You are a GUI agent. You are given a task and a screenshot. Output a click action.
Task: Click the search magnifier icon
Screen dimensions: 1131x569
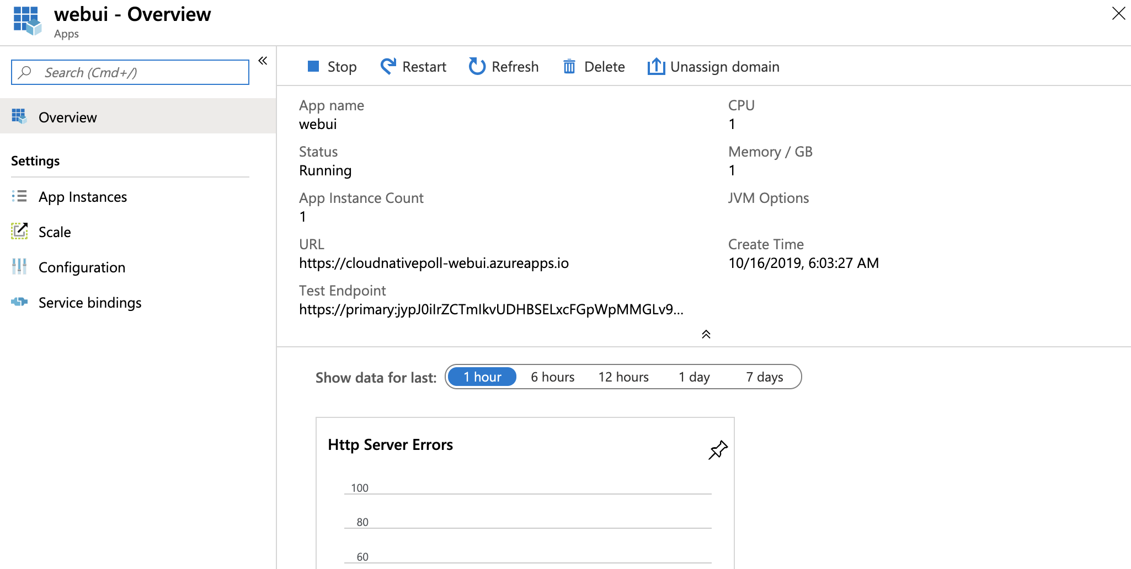click(25, 72)
